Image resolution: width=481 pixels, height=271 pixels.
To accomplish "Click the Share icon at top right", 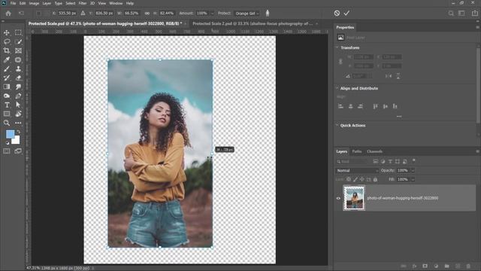I will (x=475, y=14).
